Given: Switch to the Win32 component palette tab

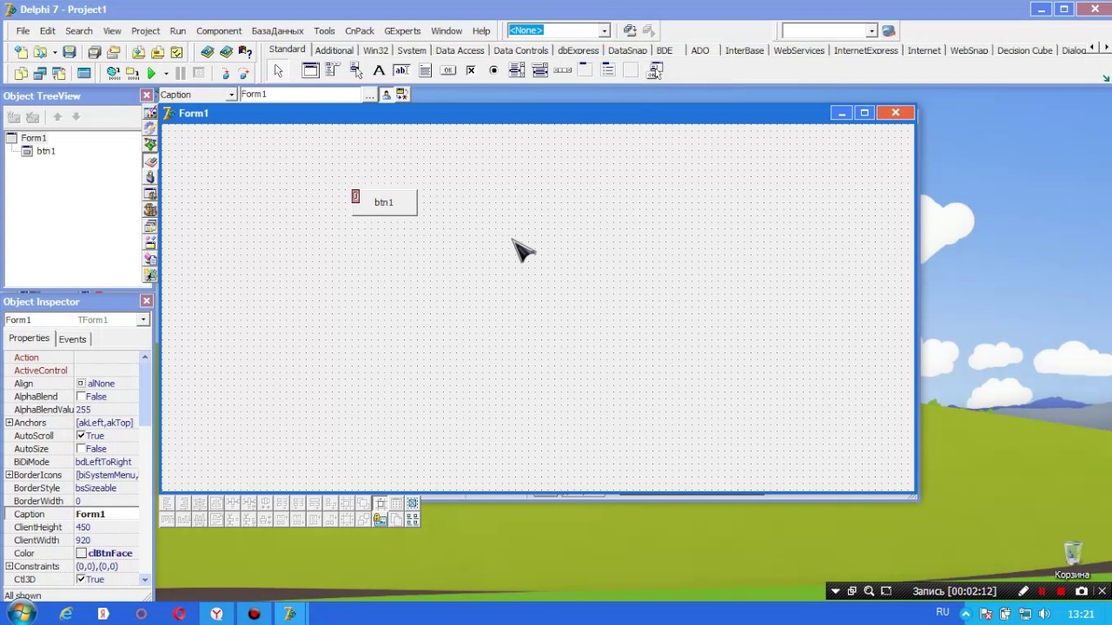Looking at the screenshot, I should click(x=375, y=50).
